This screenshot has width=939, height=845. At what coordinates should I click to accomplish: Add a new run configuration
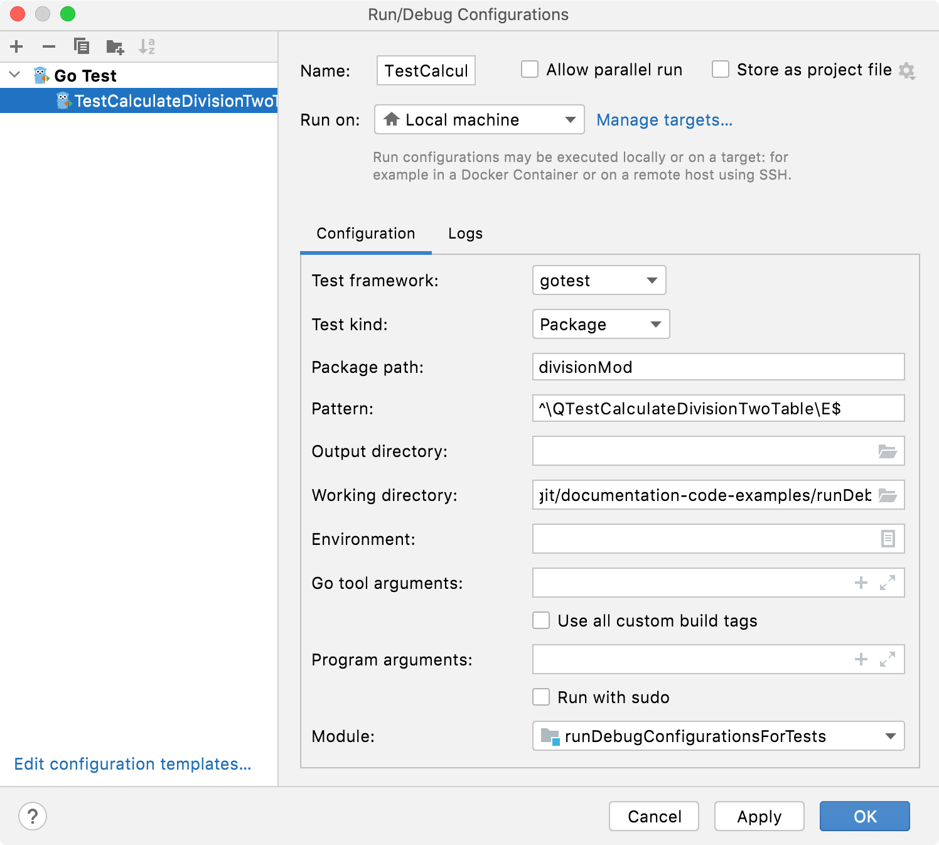(16, 46)
